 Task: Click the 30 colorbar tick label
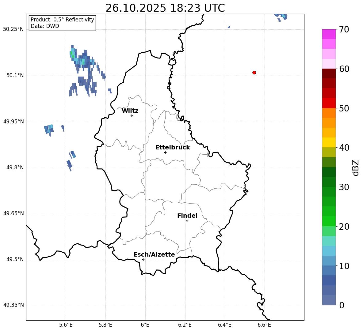pyautogui.click(x=344, y=187)
